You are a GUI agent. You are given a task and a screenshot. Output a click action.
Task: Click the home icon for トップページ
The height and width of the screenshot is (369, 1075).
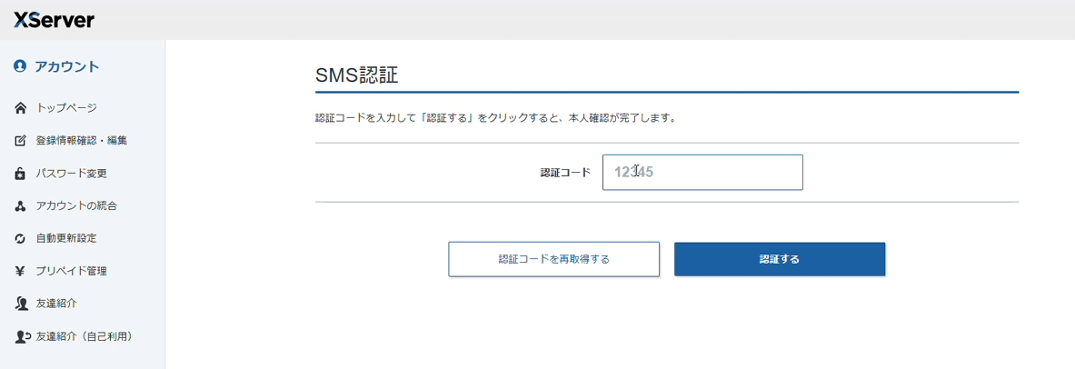coord(20,108)
